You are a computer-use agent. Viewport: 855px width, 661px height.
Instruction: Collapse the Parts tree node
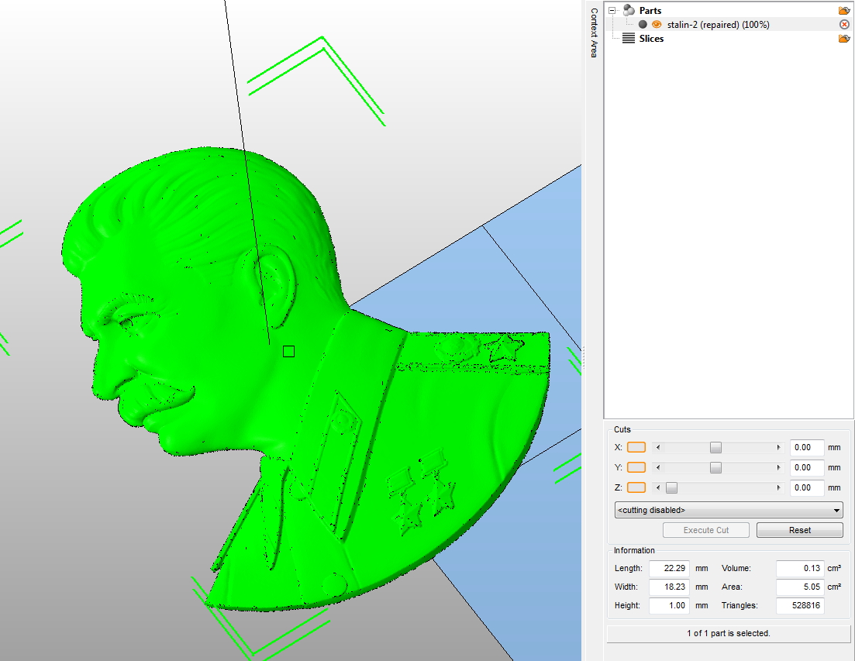(612, 10)
